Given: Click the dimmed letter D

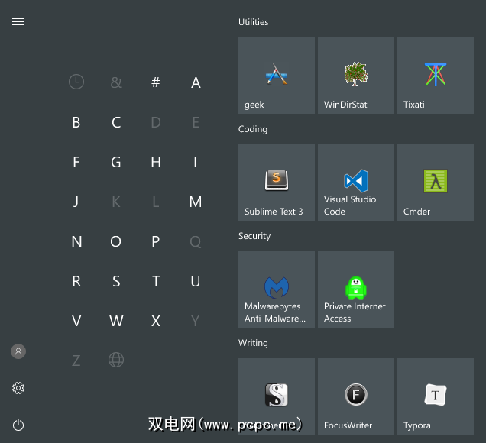Looking at the screenshot, I should click(156, 122).
